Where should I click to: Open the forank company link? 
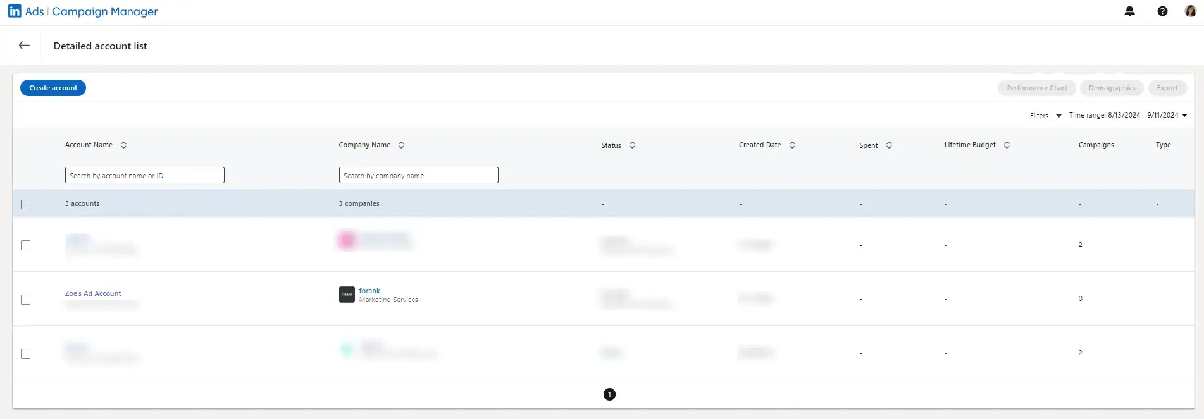point(369,291)
